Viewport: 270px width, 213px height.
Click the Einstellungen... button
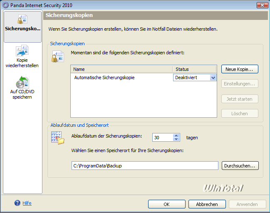[x=240, y=84]
